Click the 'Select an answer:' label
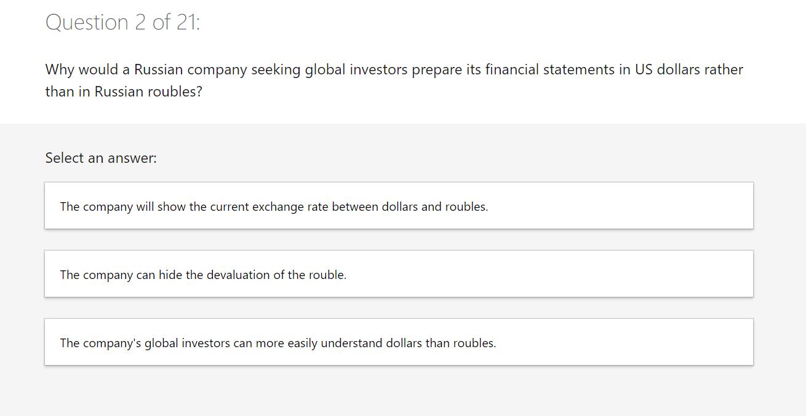 [x=101, y=158]
